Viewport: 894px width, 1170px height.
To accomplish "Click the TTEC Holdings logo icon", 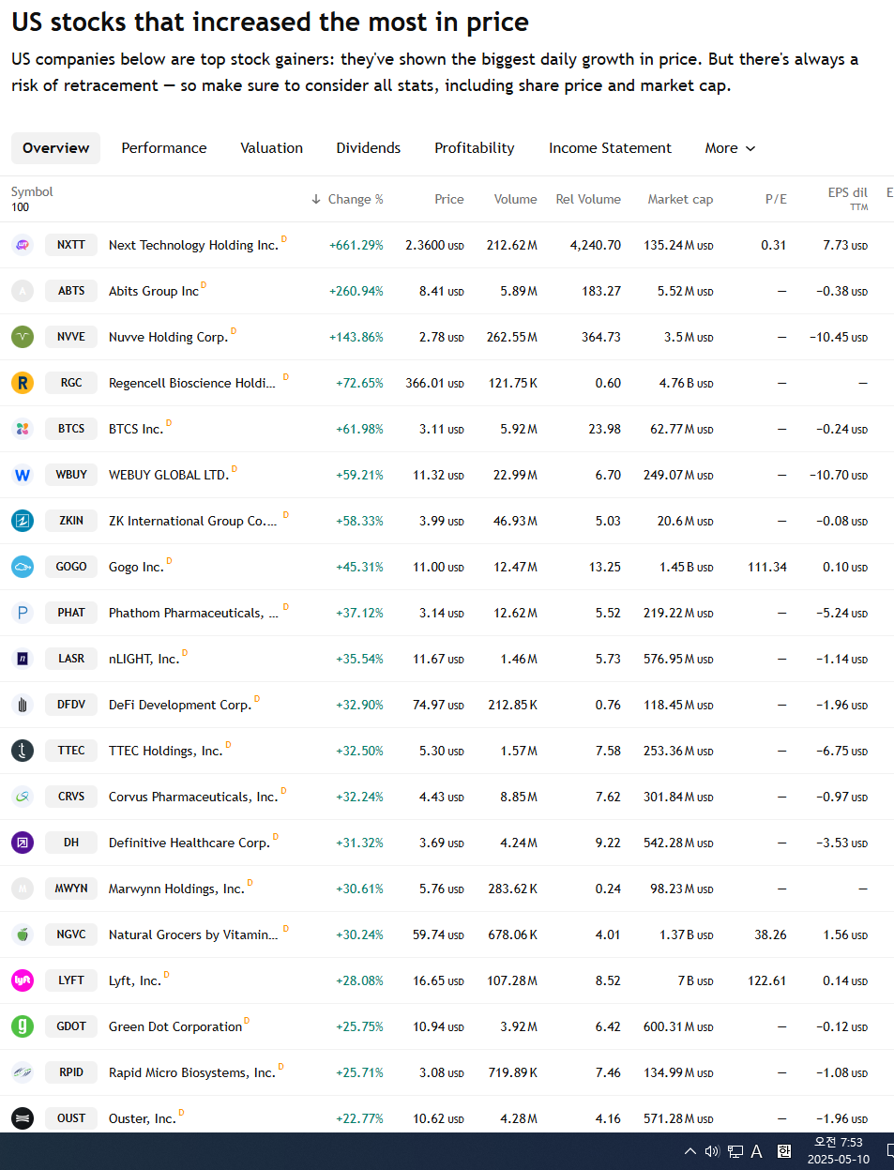I will pos(23,751).
